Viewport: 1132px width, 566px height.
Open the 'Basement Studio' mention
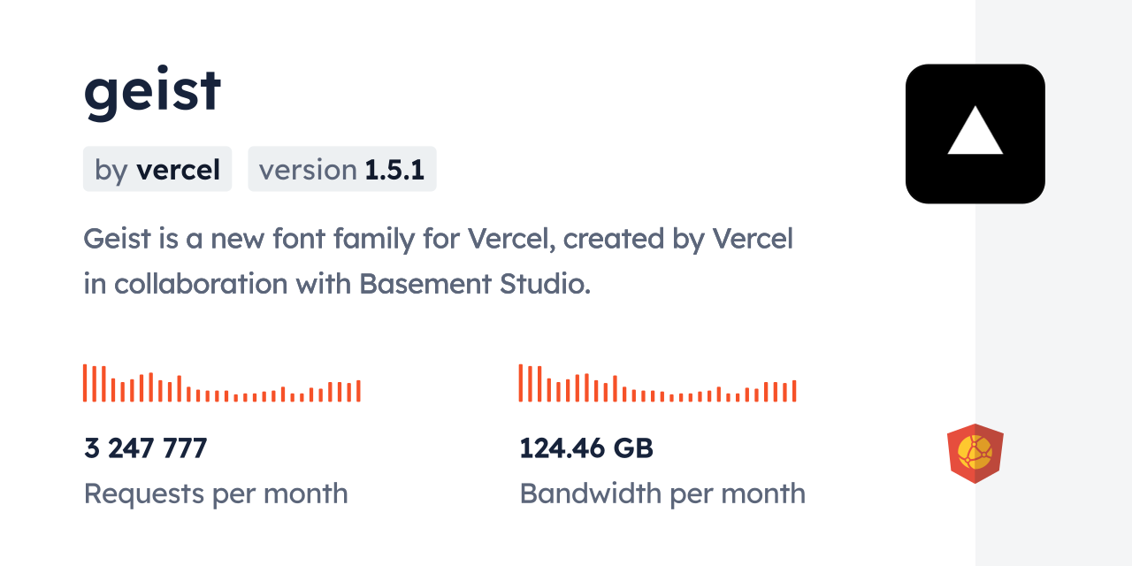coord(474,284)
